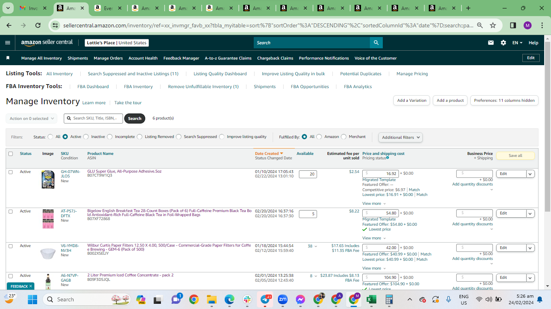
Task: Open Zoom from the taskbar
Action: [x=283, y=299]
